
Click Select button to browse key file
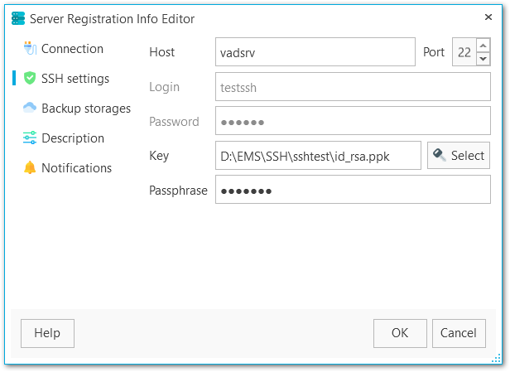pos(458,156)
